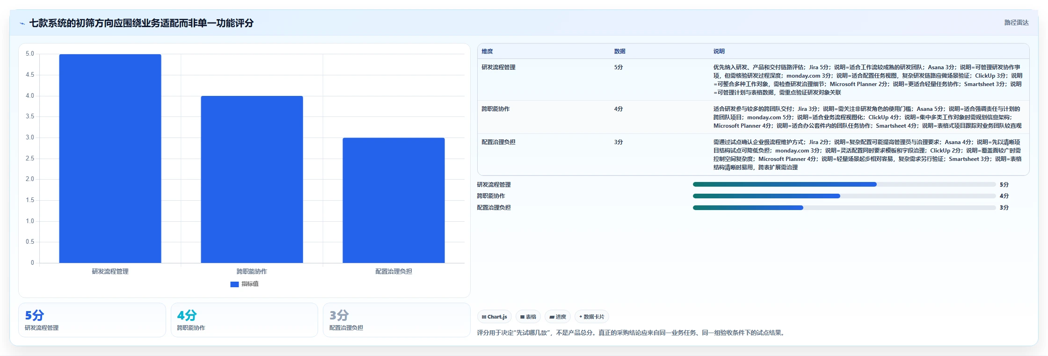
Task: Click the 3分 value right of the progress bar
Action: pyautogui.click(x=1004, y=208)
